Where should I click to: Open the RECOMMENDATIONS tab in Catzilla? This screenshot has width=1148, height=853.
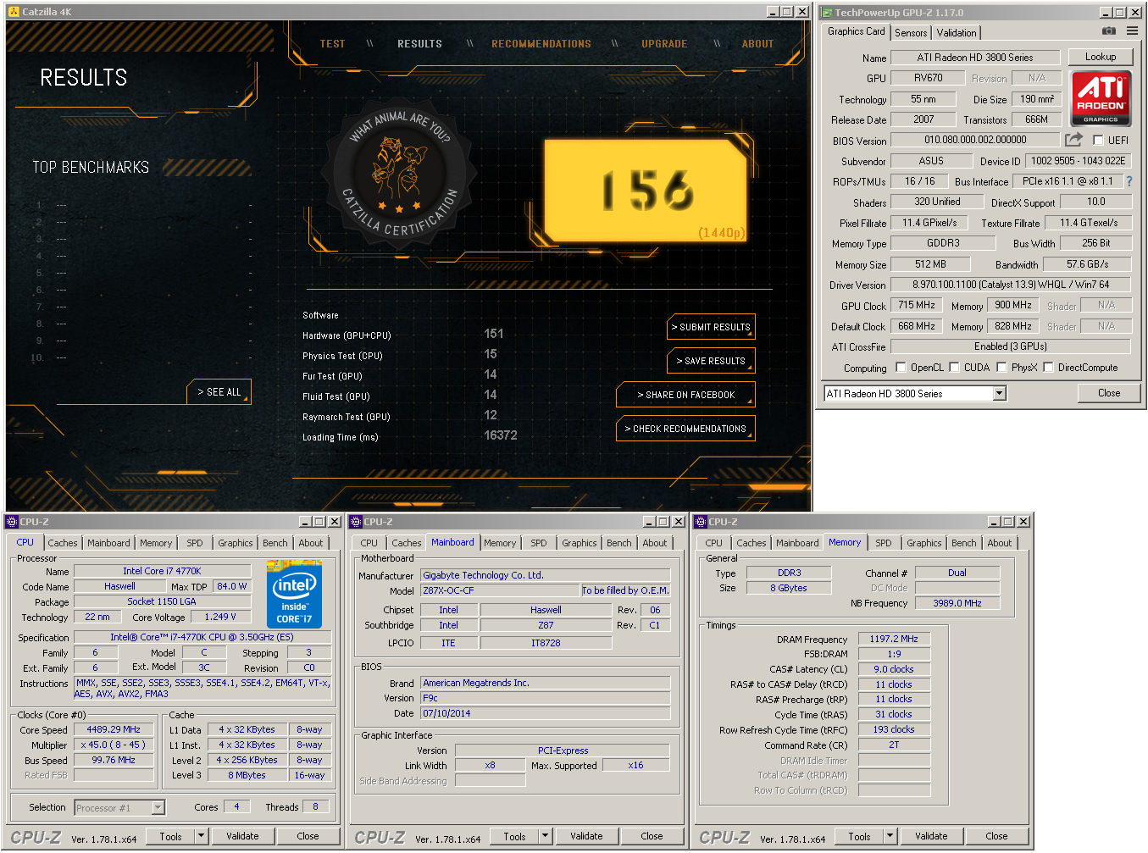tap(541, 44)
